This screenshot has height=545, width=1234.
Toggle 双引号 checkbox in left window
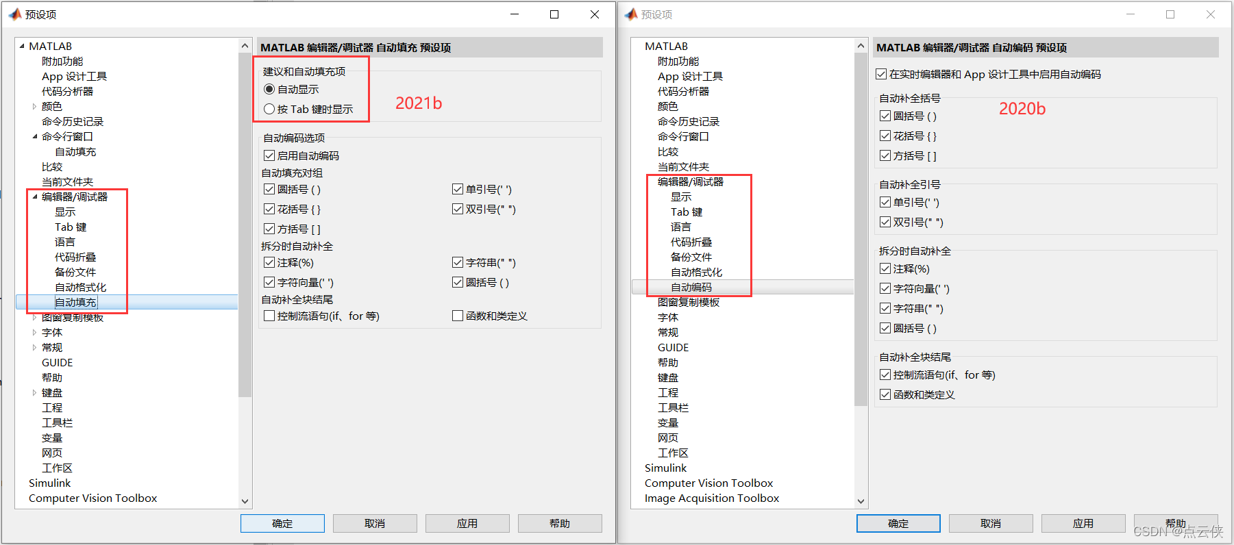(x=458, y=210)
